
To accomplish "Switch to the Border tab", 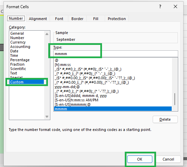I will tap(77, 19).
